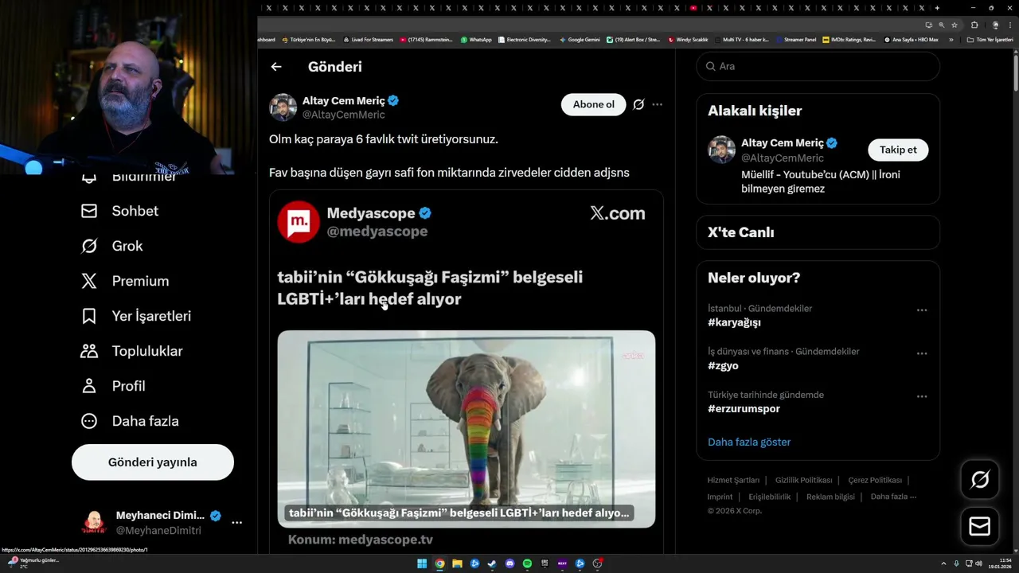Viewport: 1019px width, 573px height.
Task: Open #zgyo trending topic
Action: [x=723, y=365]
